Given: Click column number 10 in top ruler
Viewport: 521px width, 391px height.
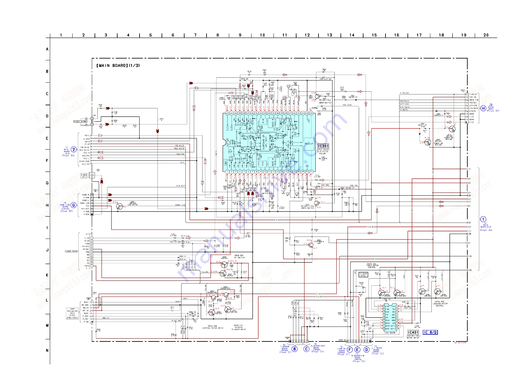Looking at the screenshot, I should click(262, 35).
